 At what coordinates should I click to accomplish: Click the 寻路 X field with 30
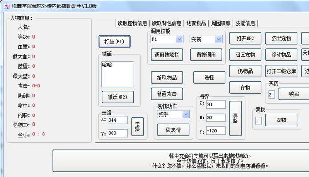[216, 104]
